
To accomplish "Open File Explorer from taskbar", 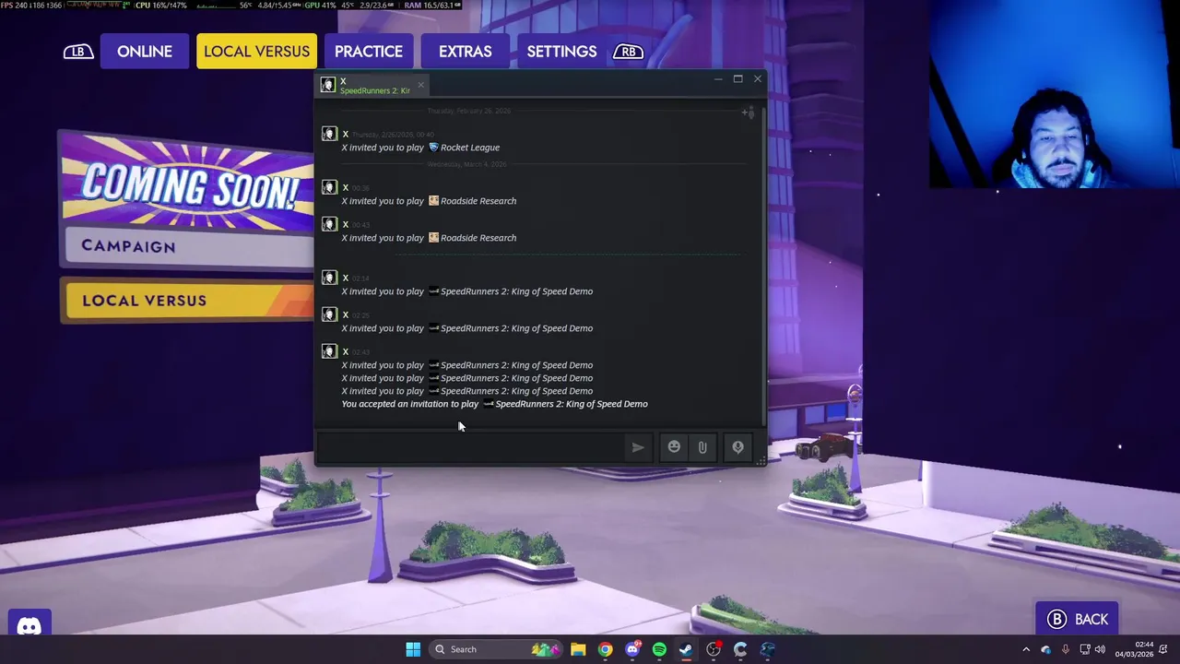I will click(578, 649).
